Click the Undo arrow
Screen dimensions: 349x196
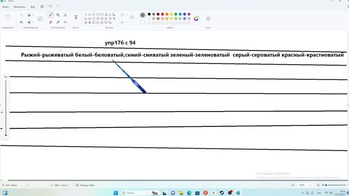tap(51, 7)
